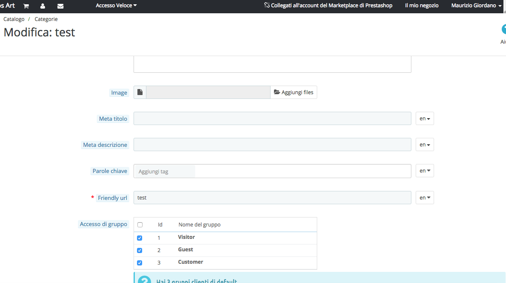Viewport: 506px width, 283px height.
Task: Click the Customer group name
Action: click(190, 262)
